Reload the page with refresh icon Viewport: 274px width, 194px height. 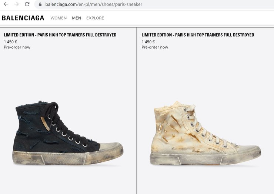click(27, 4)
